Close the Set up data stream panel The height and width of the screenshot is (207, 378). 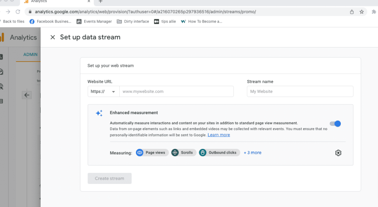53,37
